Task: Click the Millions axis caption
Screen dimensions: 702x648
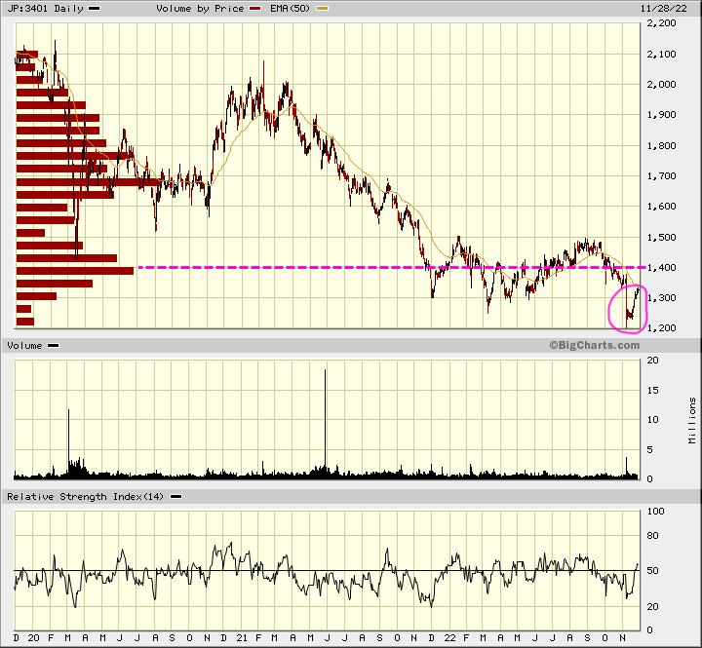Action: [692, 421]
